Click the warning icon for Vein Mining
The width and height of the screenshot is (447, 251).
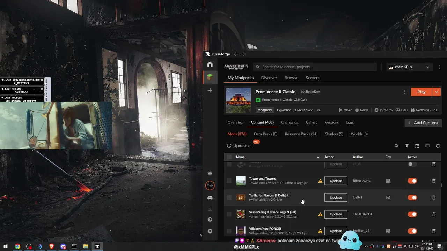pos(320,214)
